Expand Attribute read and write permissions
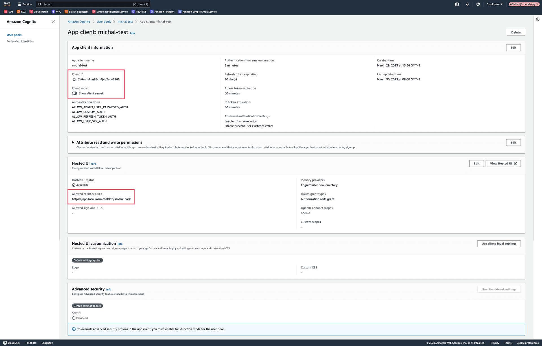Image resolution: width=542 pixels, height=346 pixels. (73, 142)
